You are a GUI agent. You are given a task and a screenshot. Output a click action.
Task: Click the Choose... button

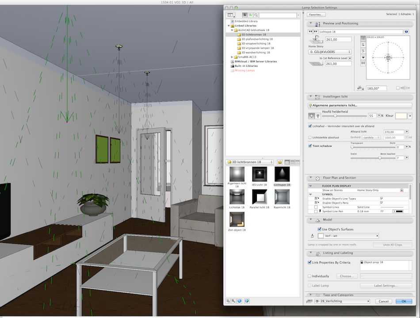pos(347,276)
